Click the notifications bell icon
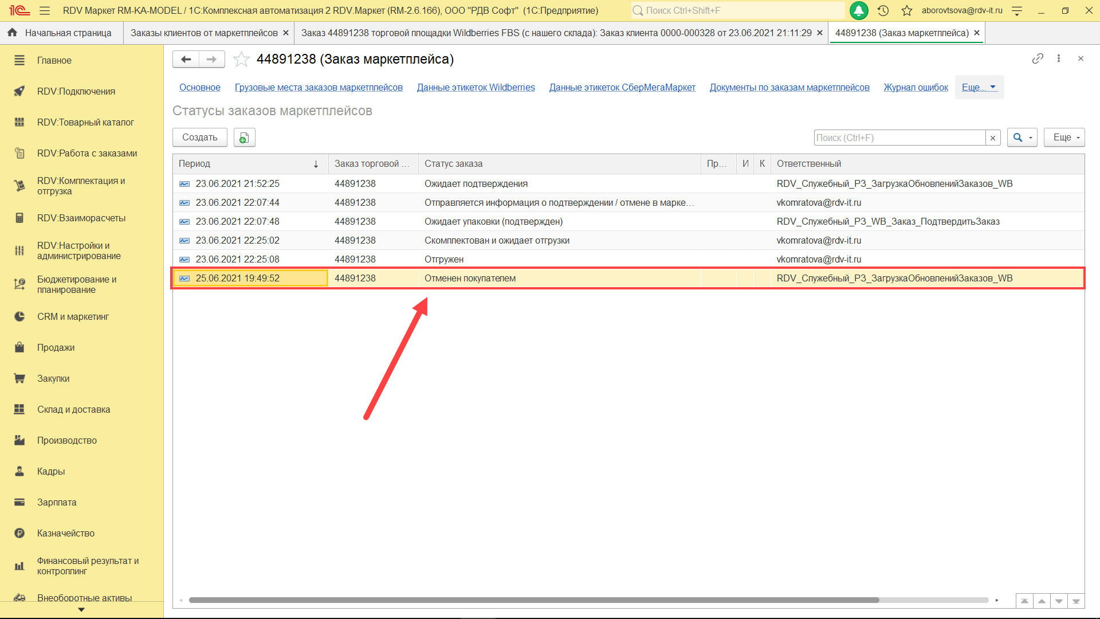The image size is (1100, 619). [x=858, y=10]
